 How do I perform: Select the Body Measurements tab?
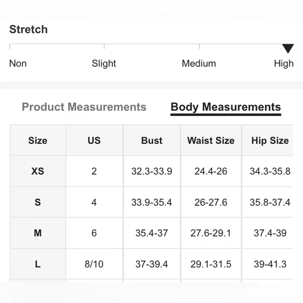(x=226, y=107)
